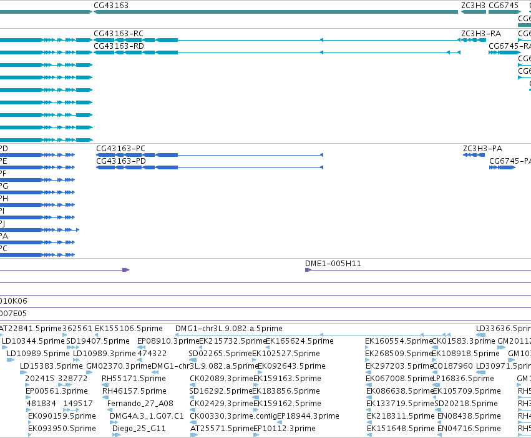
Task: Select EST EK159163.5prime
Action: 287,379
